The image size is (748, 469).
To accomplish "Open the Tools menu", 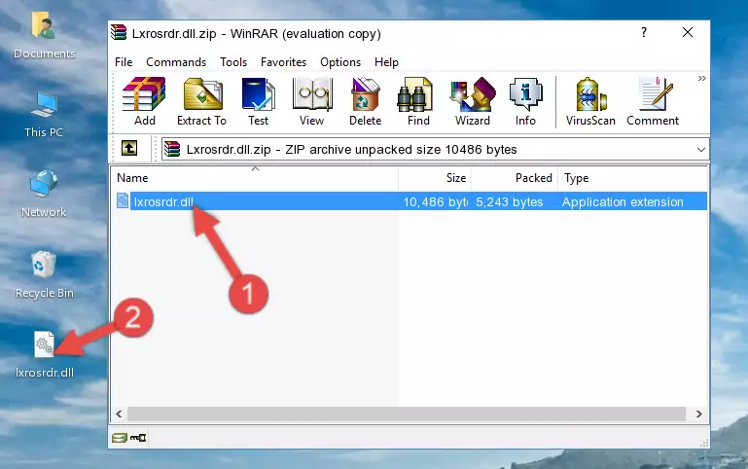I will click(233, 62).
